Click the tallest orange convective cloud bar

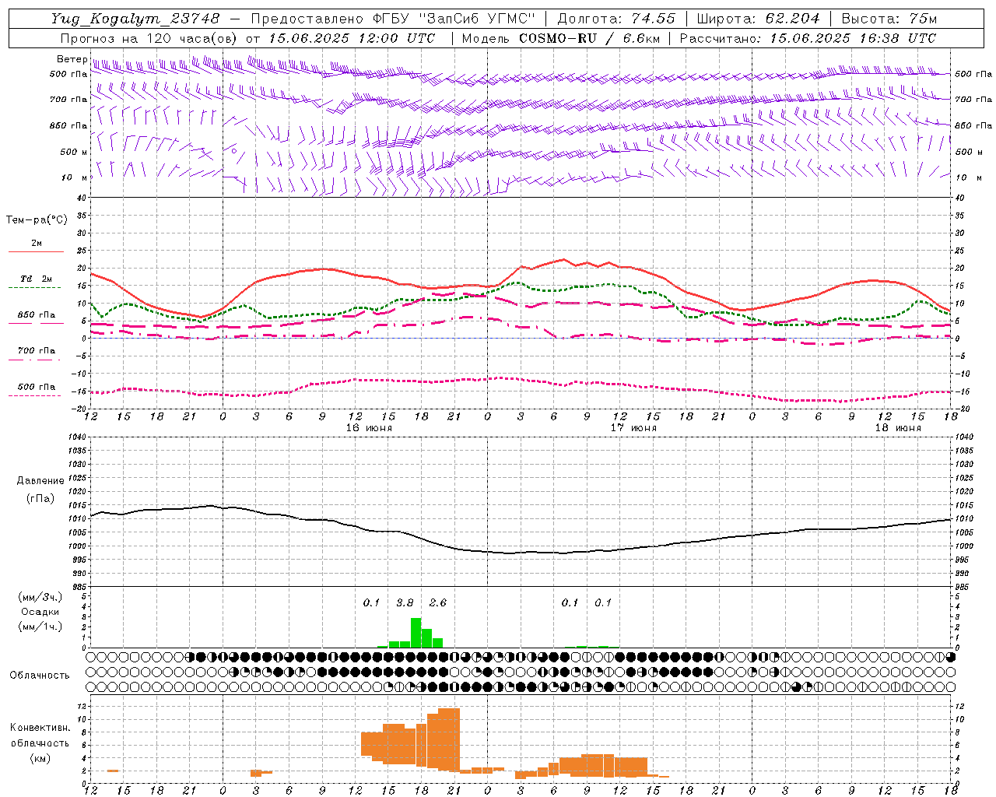[x=449, y=740]
